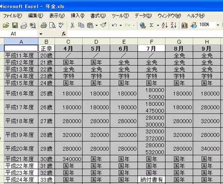Click the E-mail toolbar icon
This screenshot has height=184, width=223.
click(x=24, y=25)
